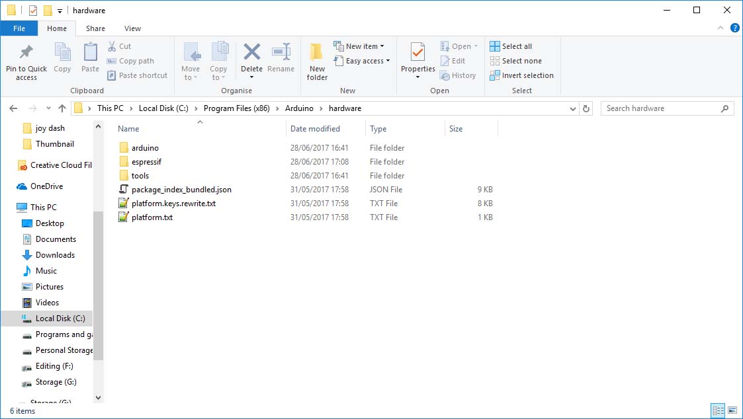This screenshot has width=743, height=419.
Task: Switch to details view icon
Action: tap(718, 410)
